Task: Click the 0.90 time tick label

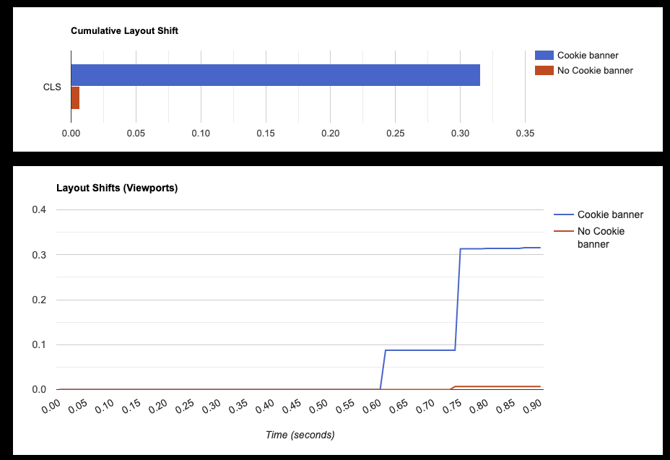Action: pyautogui.click(x=532, y=407)
